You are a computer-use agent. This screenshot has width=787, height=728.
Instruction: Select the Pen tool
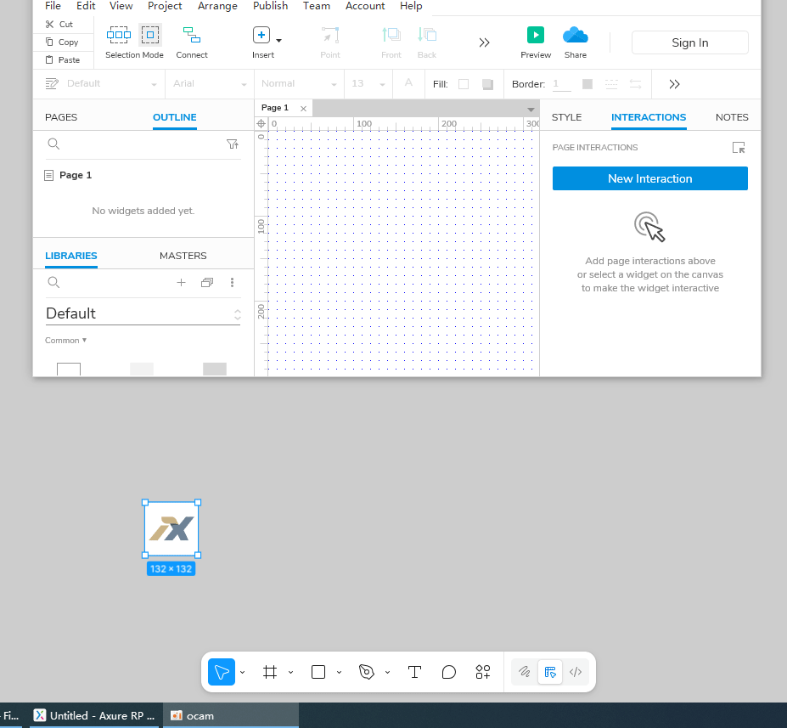click(x=367, y=672)
